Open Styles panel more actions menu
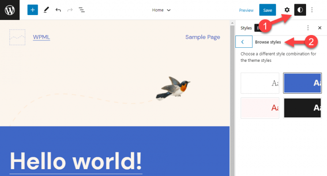 [308, 28]
